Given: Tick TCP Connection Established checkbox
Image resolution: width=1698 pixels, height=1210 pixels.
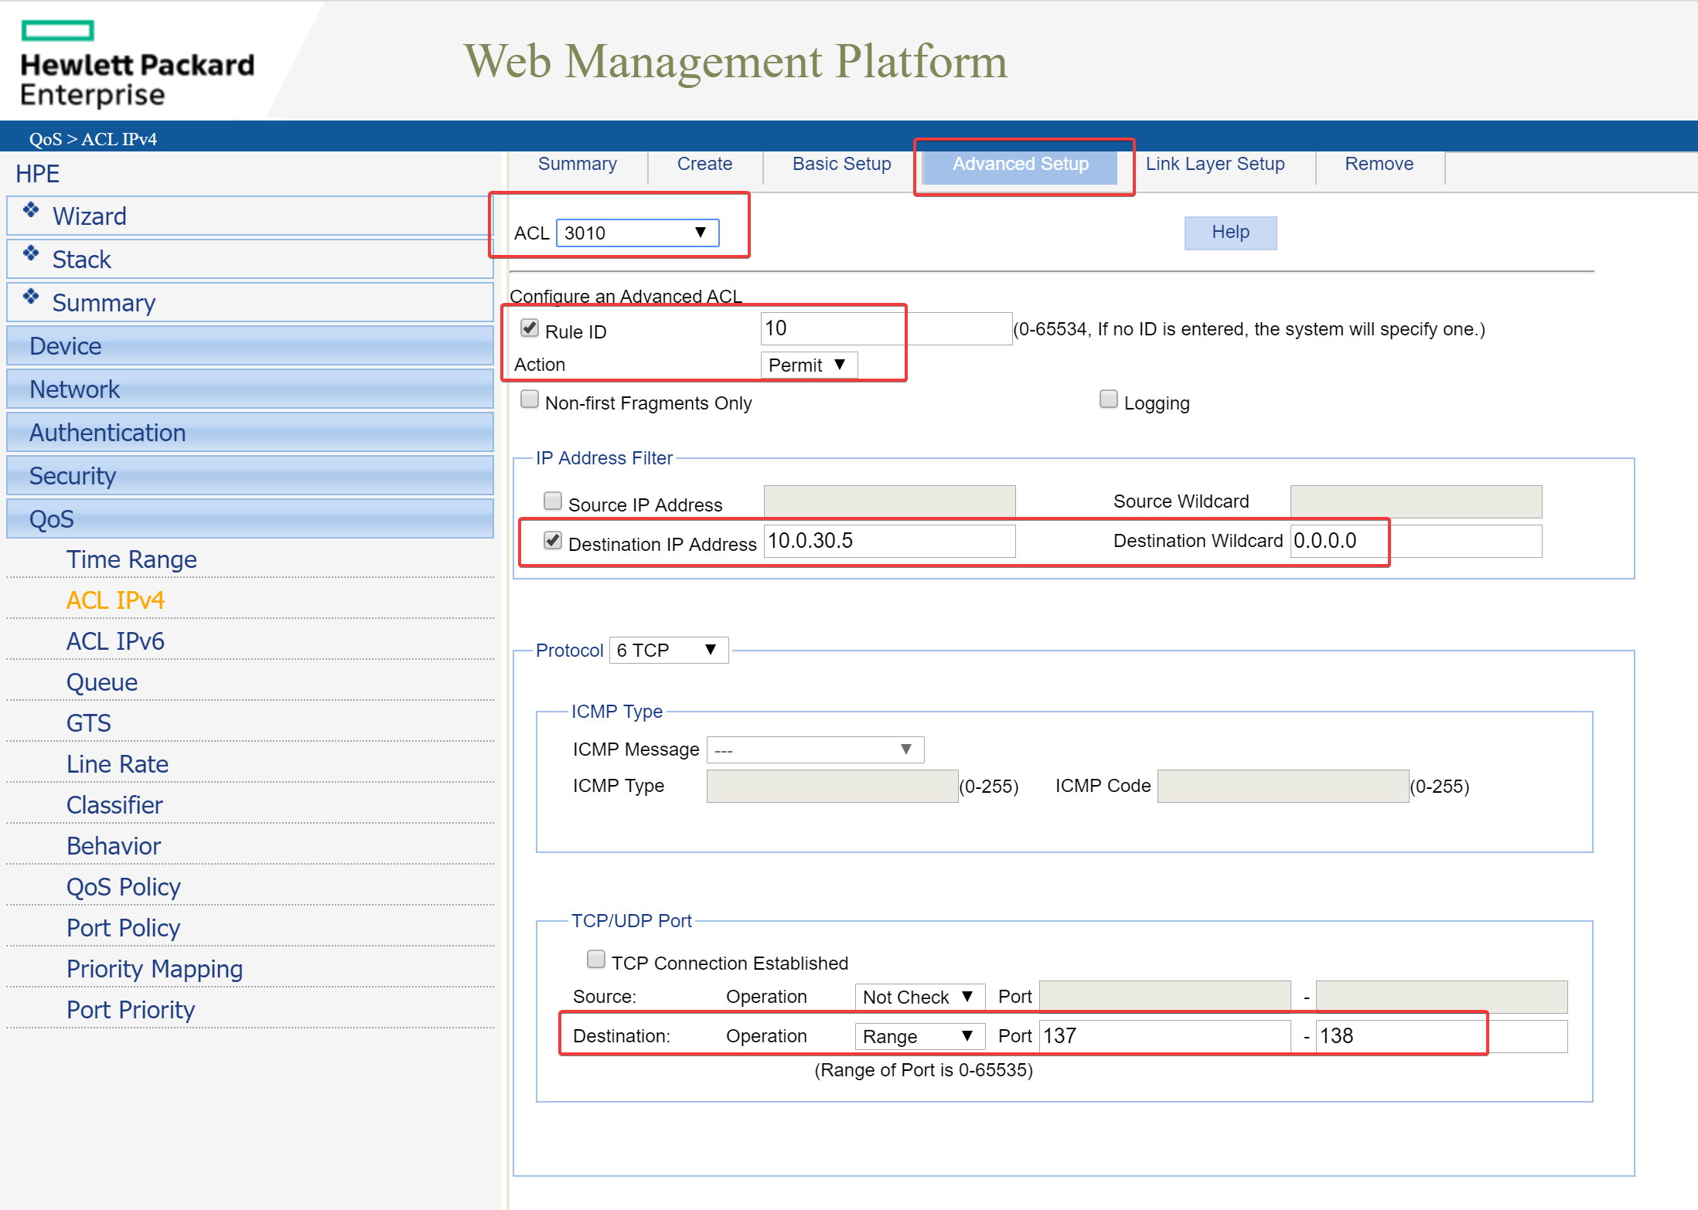Looking at the screenshot, I should tap(596, 960).
